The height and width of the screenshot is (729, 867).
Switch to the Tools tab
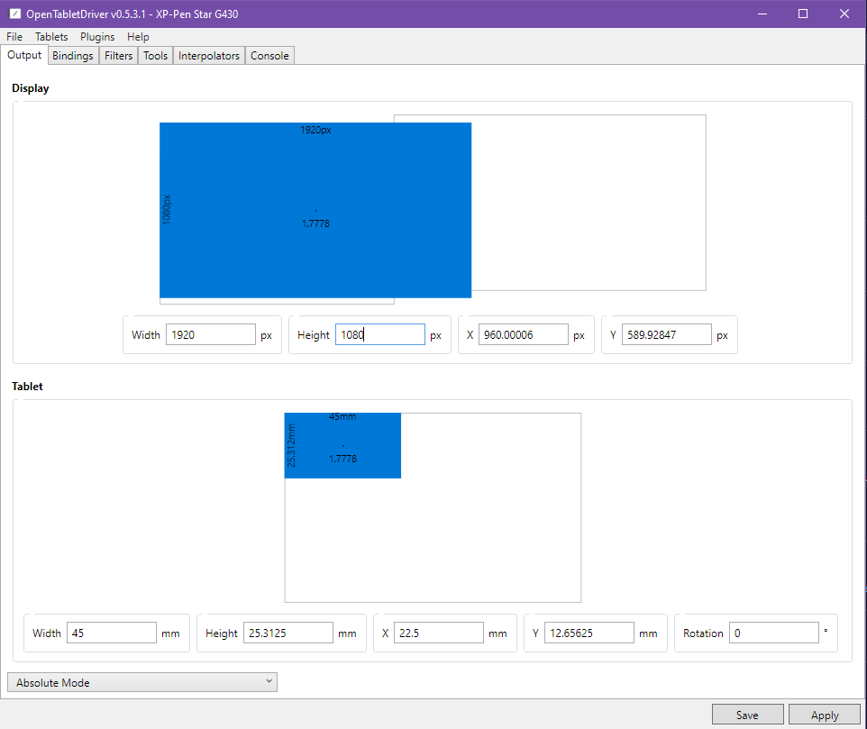(x=155, y=56)
